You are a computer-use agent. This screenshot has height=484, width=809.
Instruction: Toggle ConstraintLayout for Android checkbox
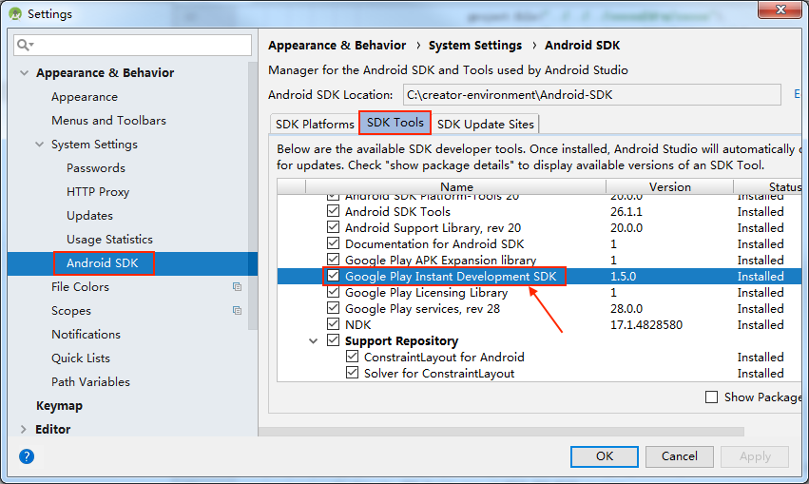tap(353, 357)
